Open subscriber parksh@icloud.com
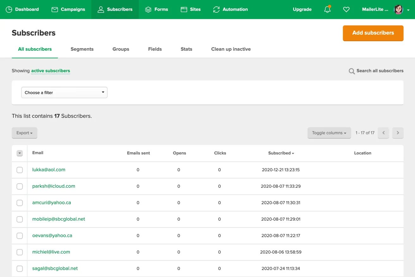415x277 pixels. click(54, 186)
